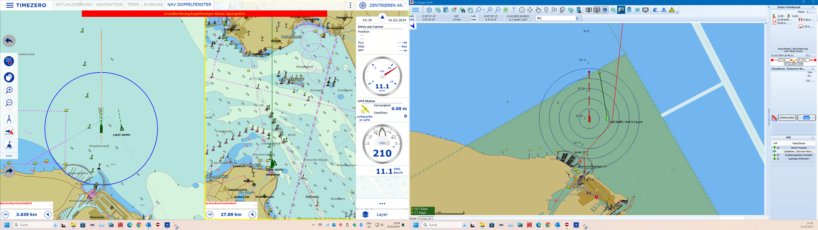Image resolution: width=818 pixels, height=230 pixels.
Task: Collapse the Johan Frisokanaal panel
Action: pos(812,7)
